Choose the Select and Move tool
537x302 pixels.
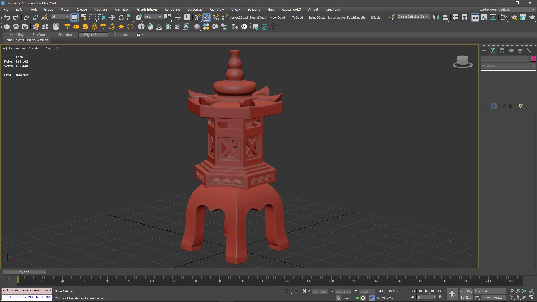point(112,17)
